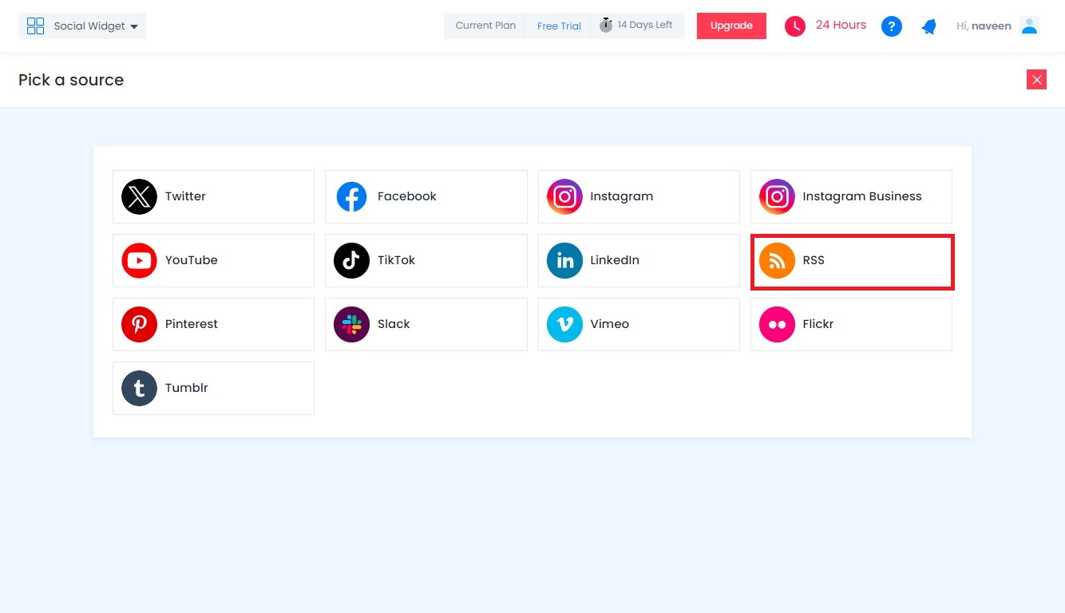This screenshot has height=613, width=1065.
Task: Click the red clock icon
Action: point(795,26)
